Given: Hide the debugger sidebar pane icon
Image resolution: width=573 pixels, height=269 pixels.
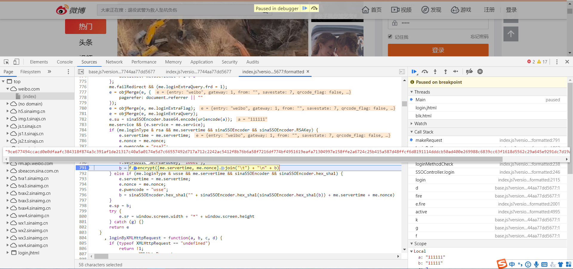Looking at the screenshot, I should [x=402, y=72].
